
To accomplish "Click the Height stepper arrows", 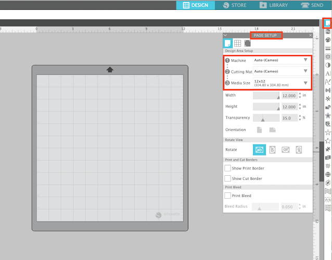I will (x=300, y=107).
